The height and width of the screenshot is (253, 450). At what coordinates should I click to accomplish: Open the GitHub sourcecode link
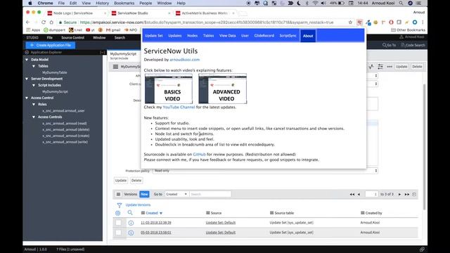pos(199,155)
